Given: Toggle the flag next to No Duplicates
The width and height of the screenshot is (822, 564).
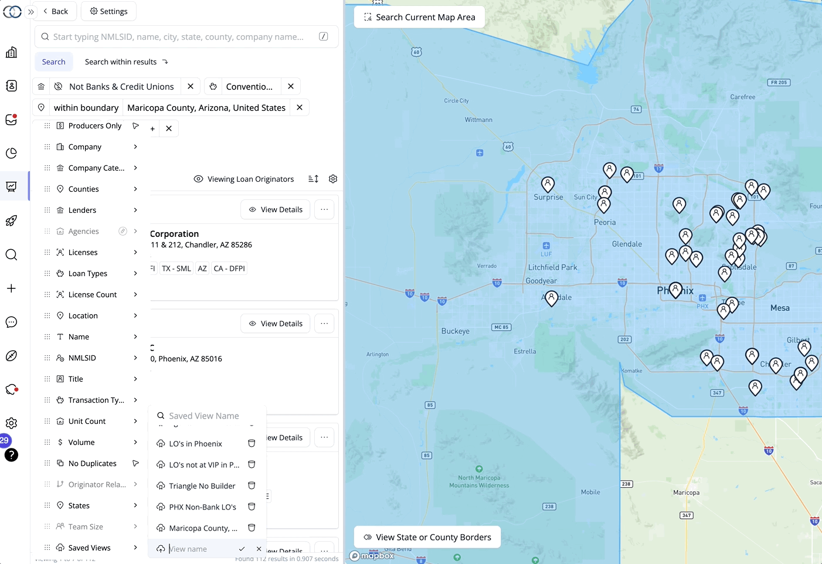Looking at the screenshot, I should tap(135, 463).
